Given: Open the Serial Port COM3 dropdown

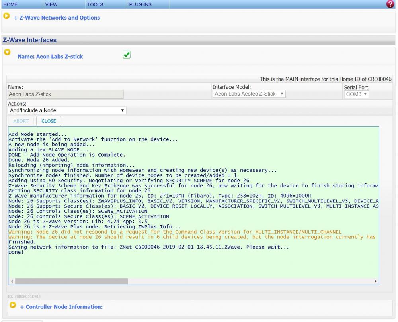Looking at the screenshot, I should click(356, 94).
